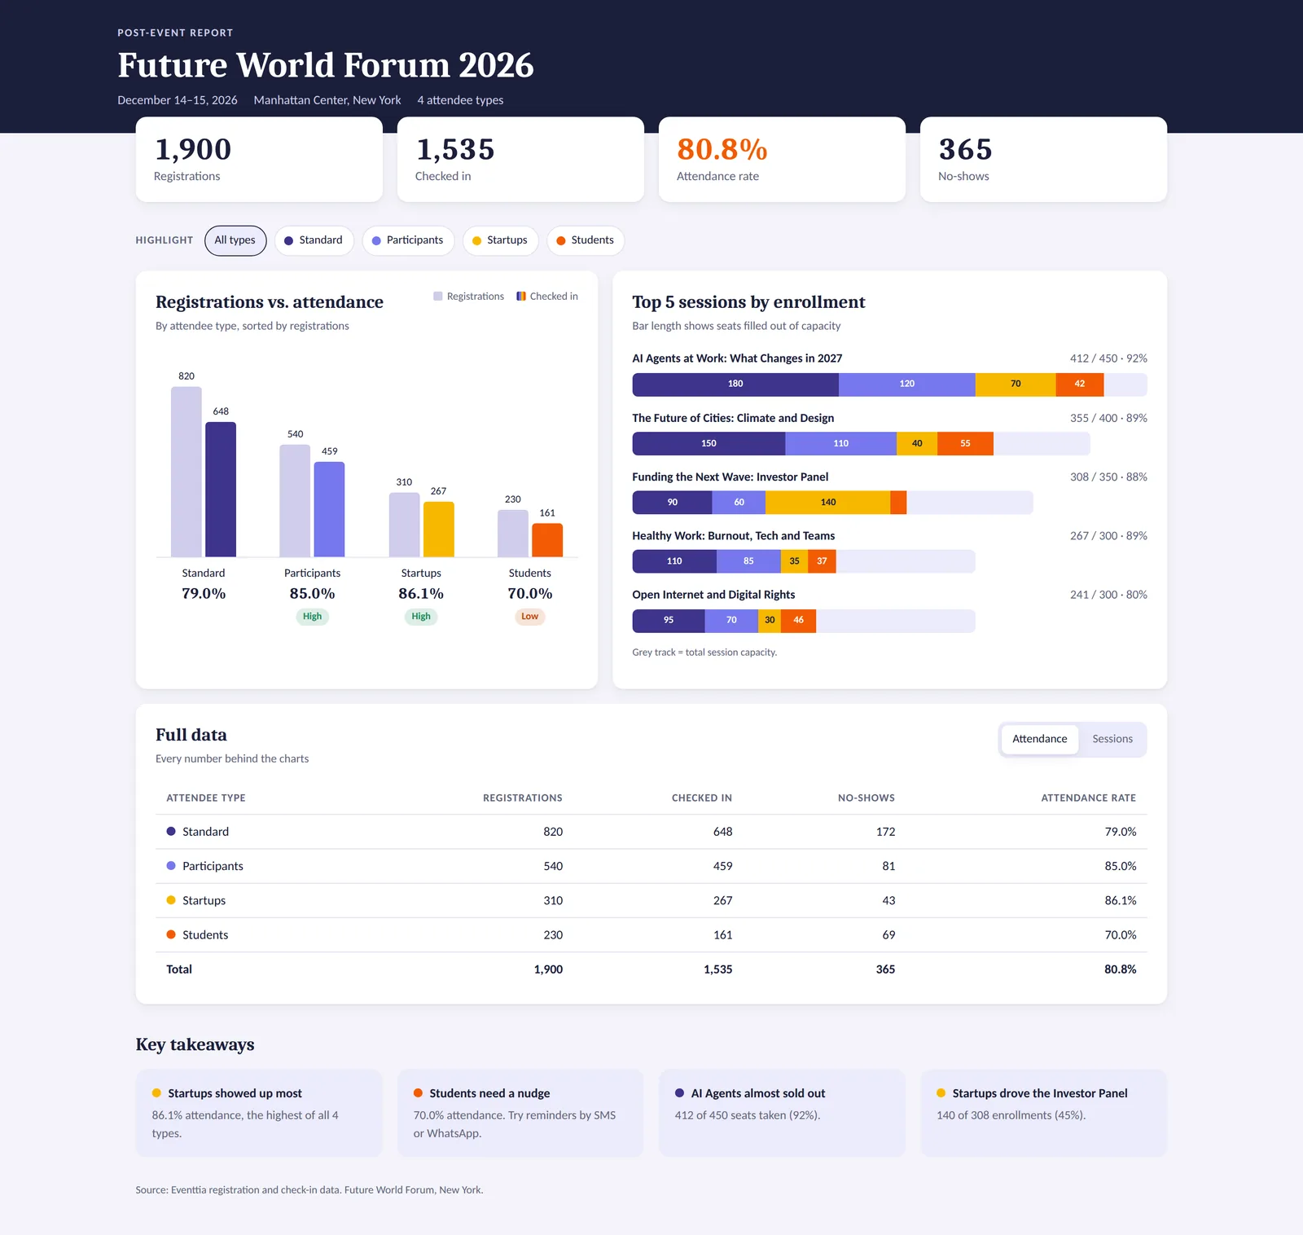This screenshot has height=1235, width=1303.
Task: Click the High badge under Participants
Action: 312,617
